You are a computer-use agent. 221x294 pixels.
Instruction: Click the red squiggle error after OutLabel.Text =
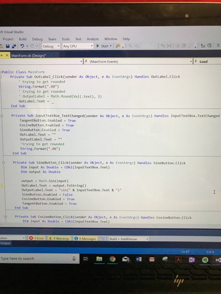pos(53,103)
